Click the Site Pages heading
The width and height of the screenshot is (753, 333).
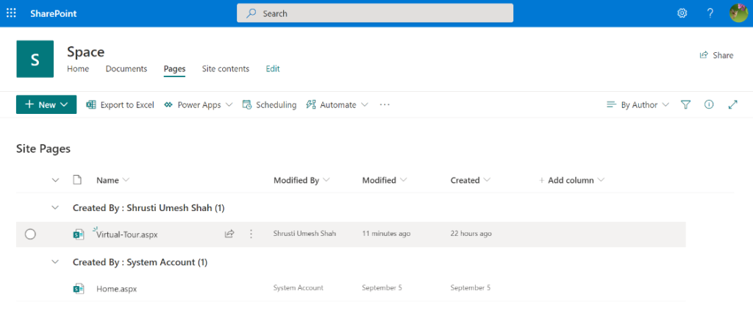pos(43,148)
